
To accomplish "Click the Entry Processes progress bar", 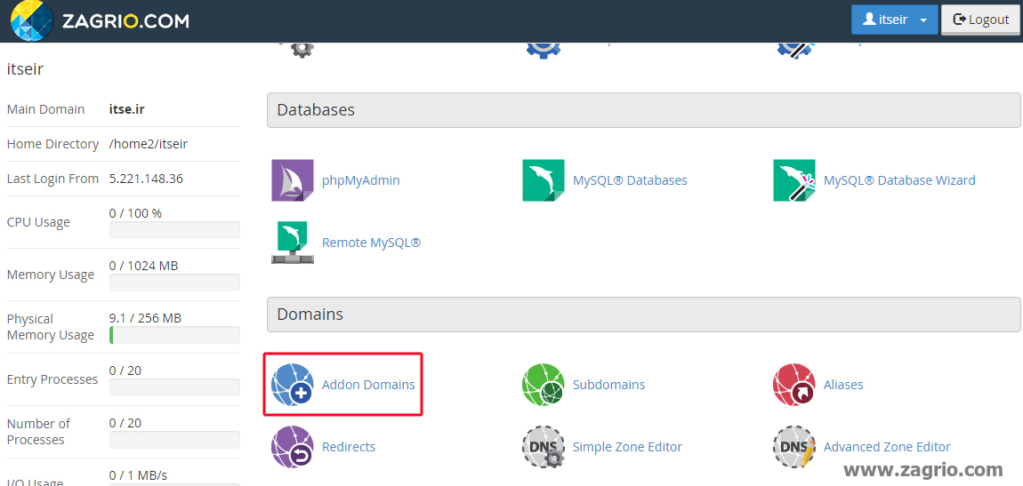I will click(x=175, y=387).
